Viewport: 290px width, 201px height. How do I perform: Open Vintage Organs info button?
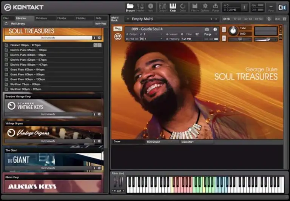pyautogui.click(x=94, y=141)
